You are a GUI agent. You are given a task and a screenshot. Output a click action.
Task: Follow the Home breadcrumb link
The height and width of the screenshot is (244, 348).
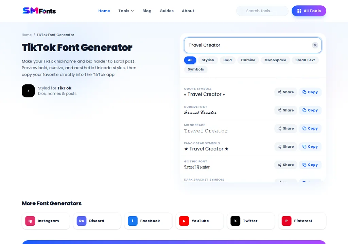click(x=27, y=35)
